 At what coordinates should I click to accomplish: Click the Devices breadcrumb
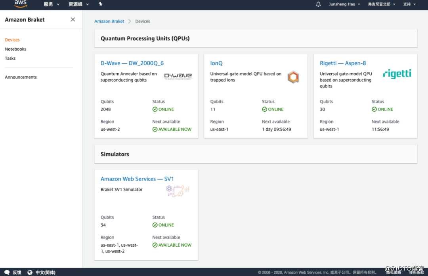143,21
